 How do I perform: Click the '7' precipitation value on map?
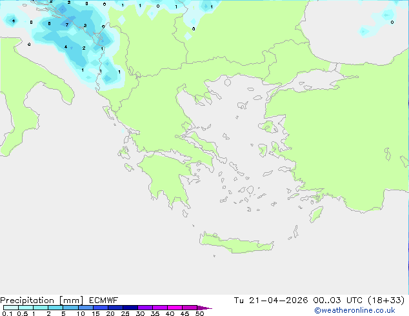[67, 25]
